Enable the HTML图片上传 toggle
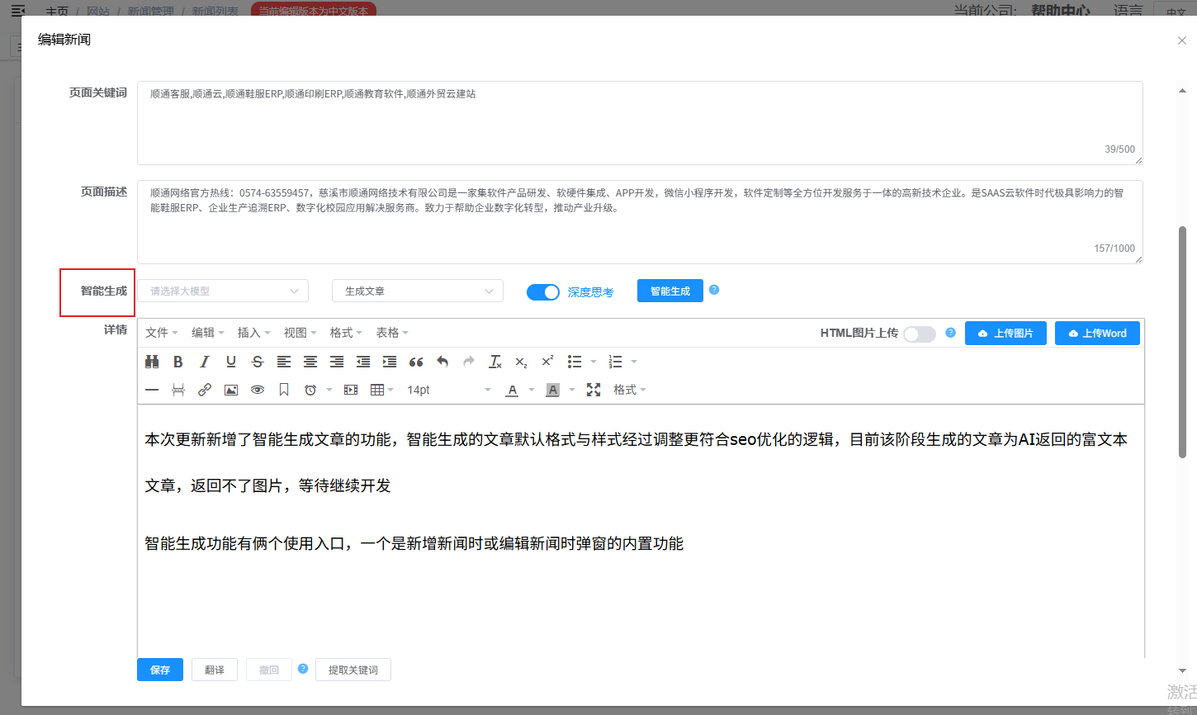 point(919,334)
